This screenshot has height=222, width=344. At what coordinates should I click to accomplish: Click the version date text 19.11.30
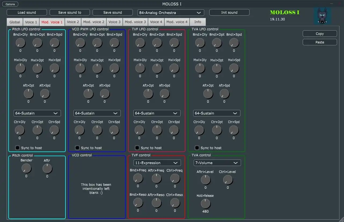(277, 19)
